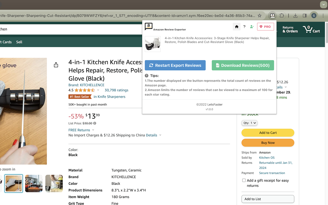Click the home icon in Amazon Review Exporter

[237, 26]
